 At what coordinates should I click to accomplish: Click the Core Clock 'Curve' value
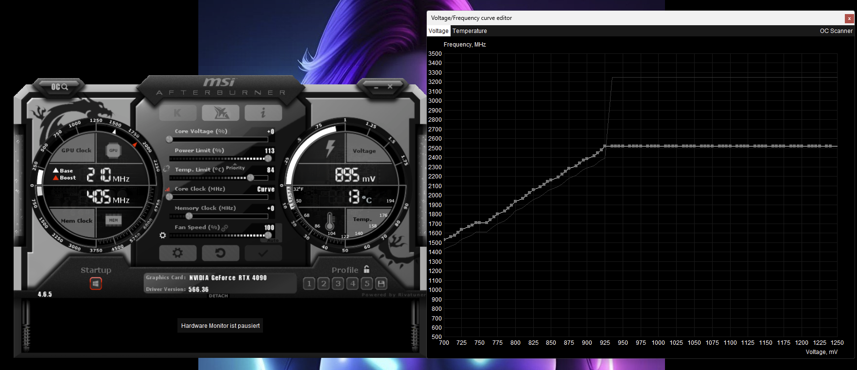(266, 189)
